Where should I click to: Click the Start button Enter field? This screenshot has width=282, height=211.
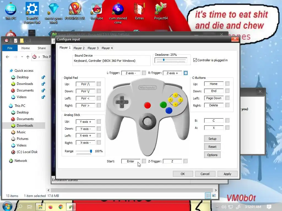click(x=131, y=161)
